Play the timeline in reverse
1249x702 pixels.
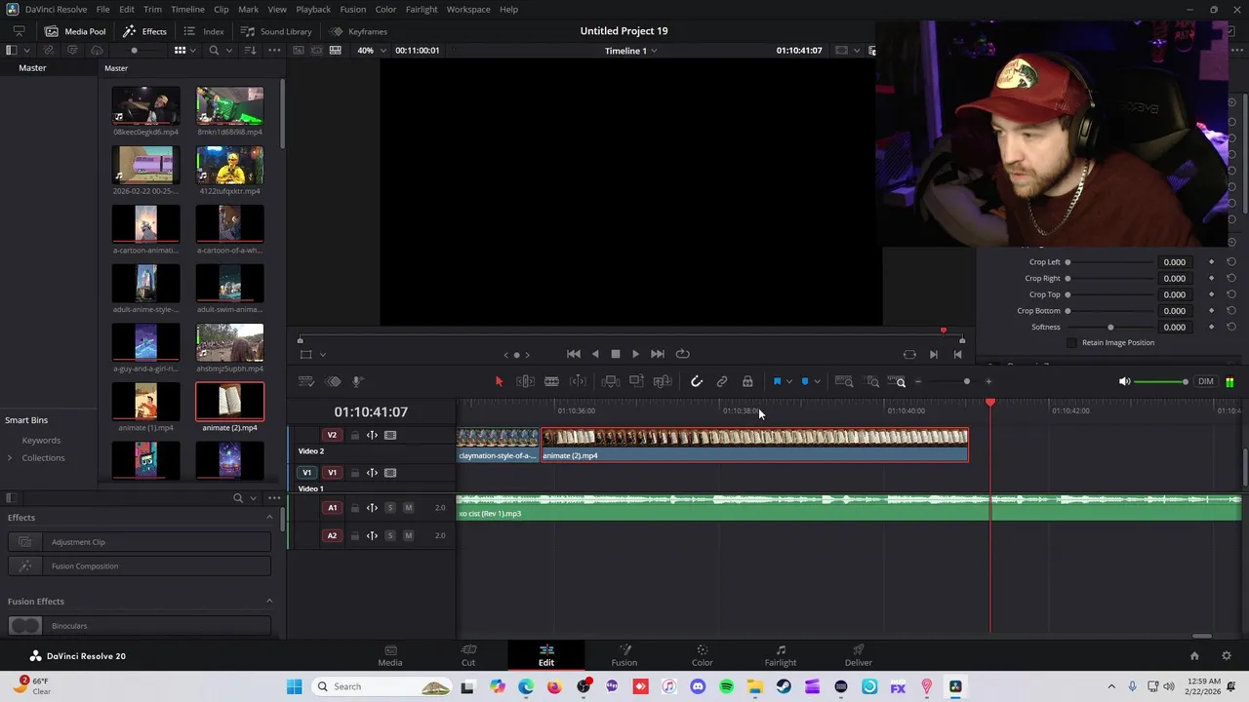click(595, 354)
